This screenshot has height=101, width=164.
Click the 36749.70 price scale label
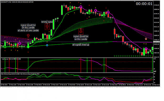click(x=156, y=14)
